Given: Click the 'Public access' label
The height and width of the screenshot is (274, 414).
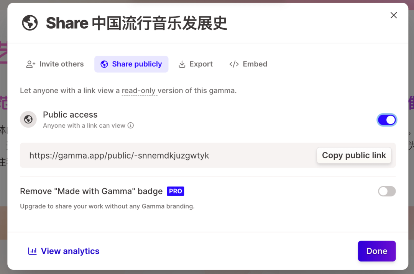Looking at the screenshot, I should click(70, 115).
